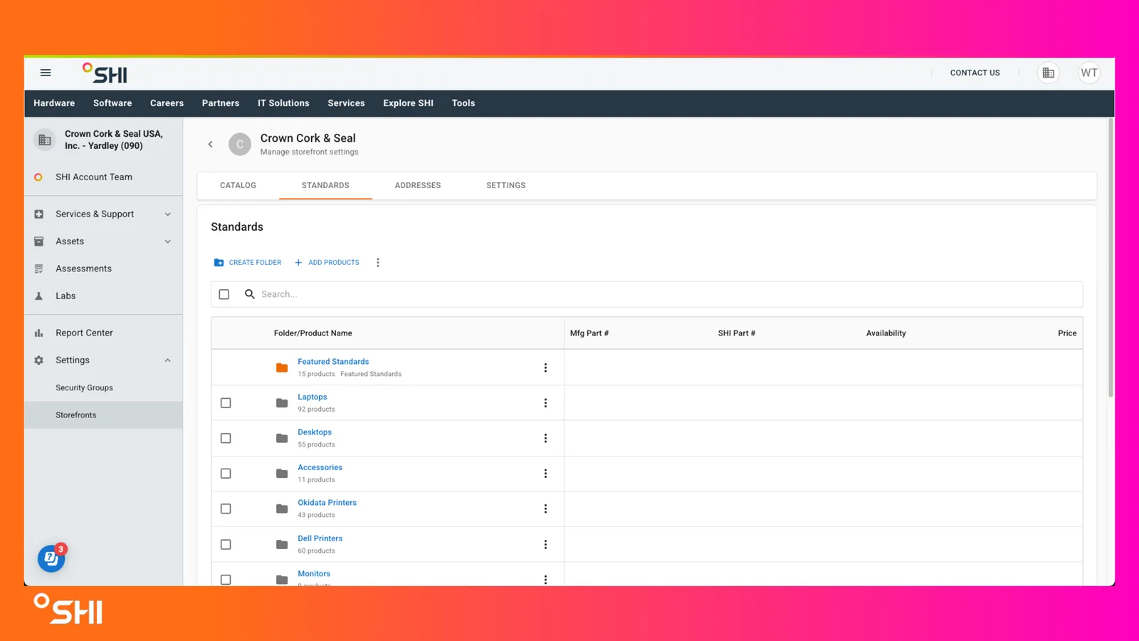Open options menu for Desktops folder

point(545,438)
